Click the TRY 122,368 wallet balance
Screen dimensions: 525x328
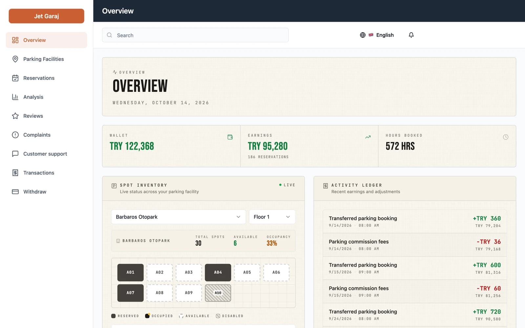[132, 146]
